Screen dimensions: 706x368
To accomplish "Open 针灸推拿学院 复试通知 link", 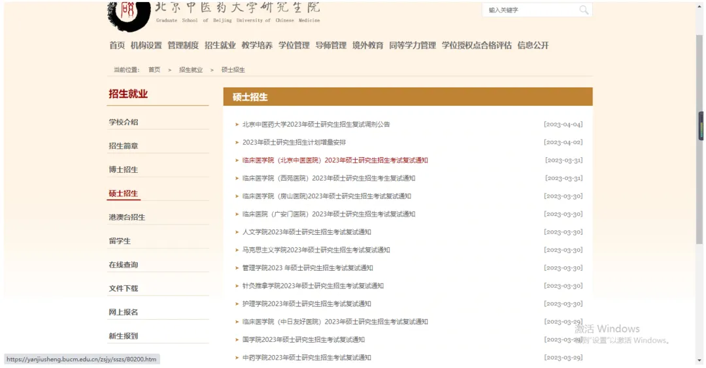I will point(313,286).
